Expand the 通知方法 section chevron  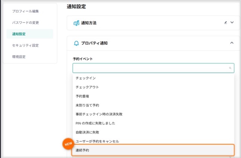(232, 23)
